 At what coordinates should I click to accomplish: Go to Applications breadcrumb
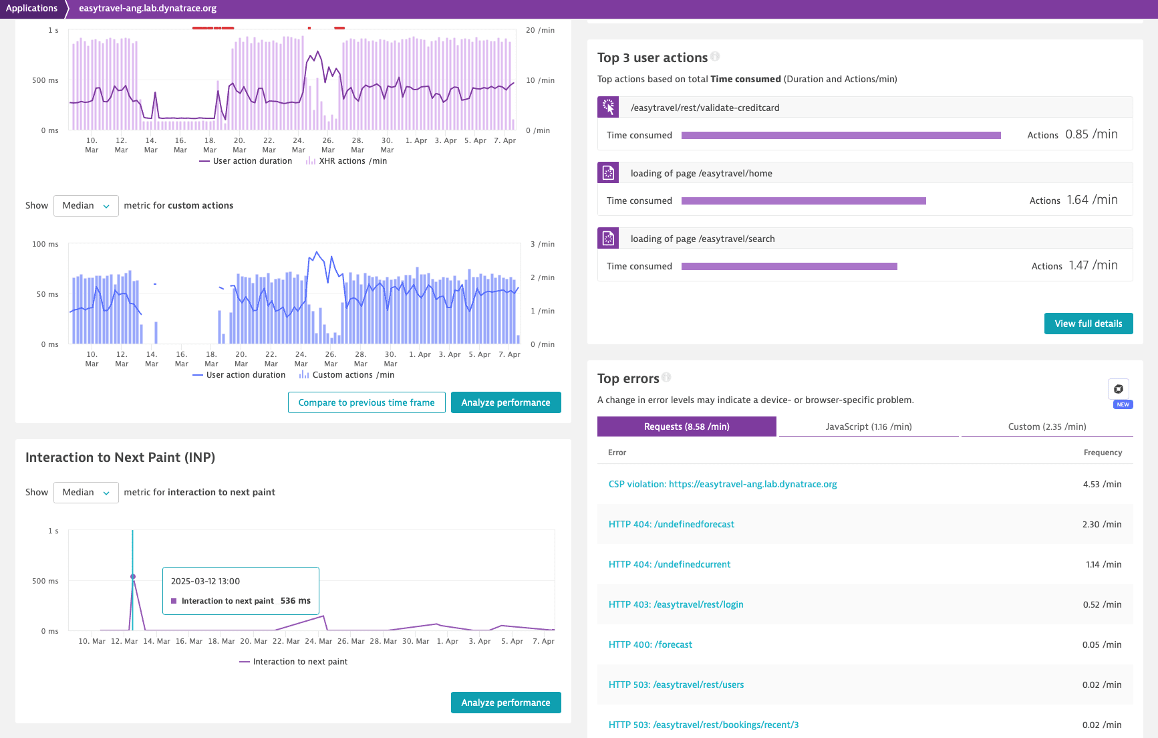tap(31, 8)
